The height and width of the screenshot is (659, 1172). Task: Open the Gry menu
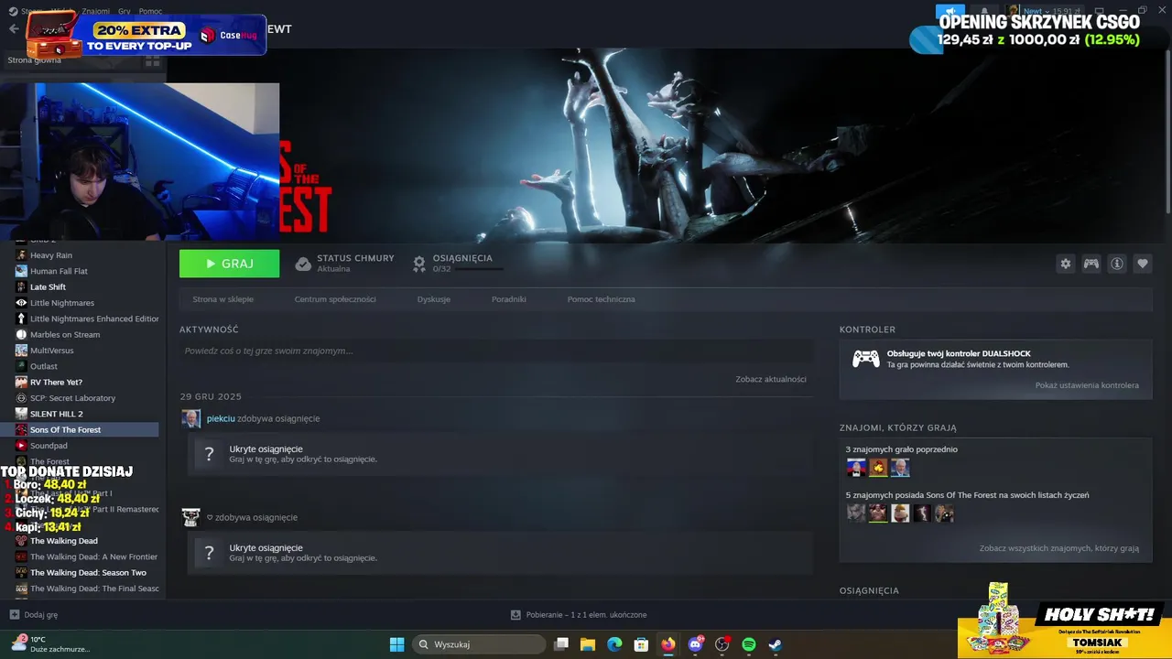coord(125,12)
